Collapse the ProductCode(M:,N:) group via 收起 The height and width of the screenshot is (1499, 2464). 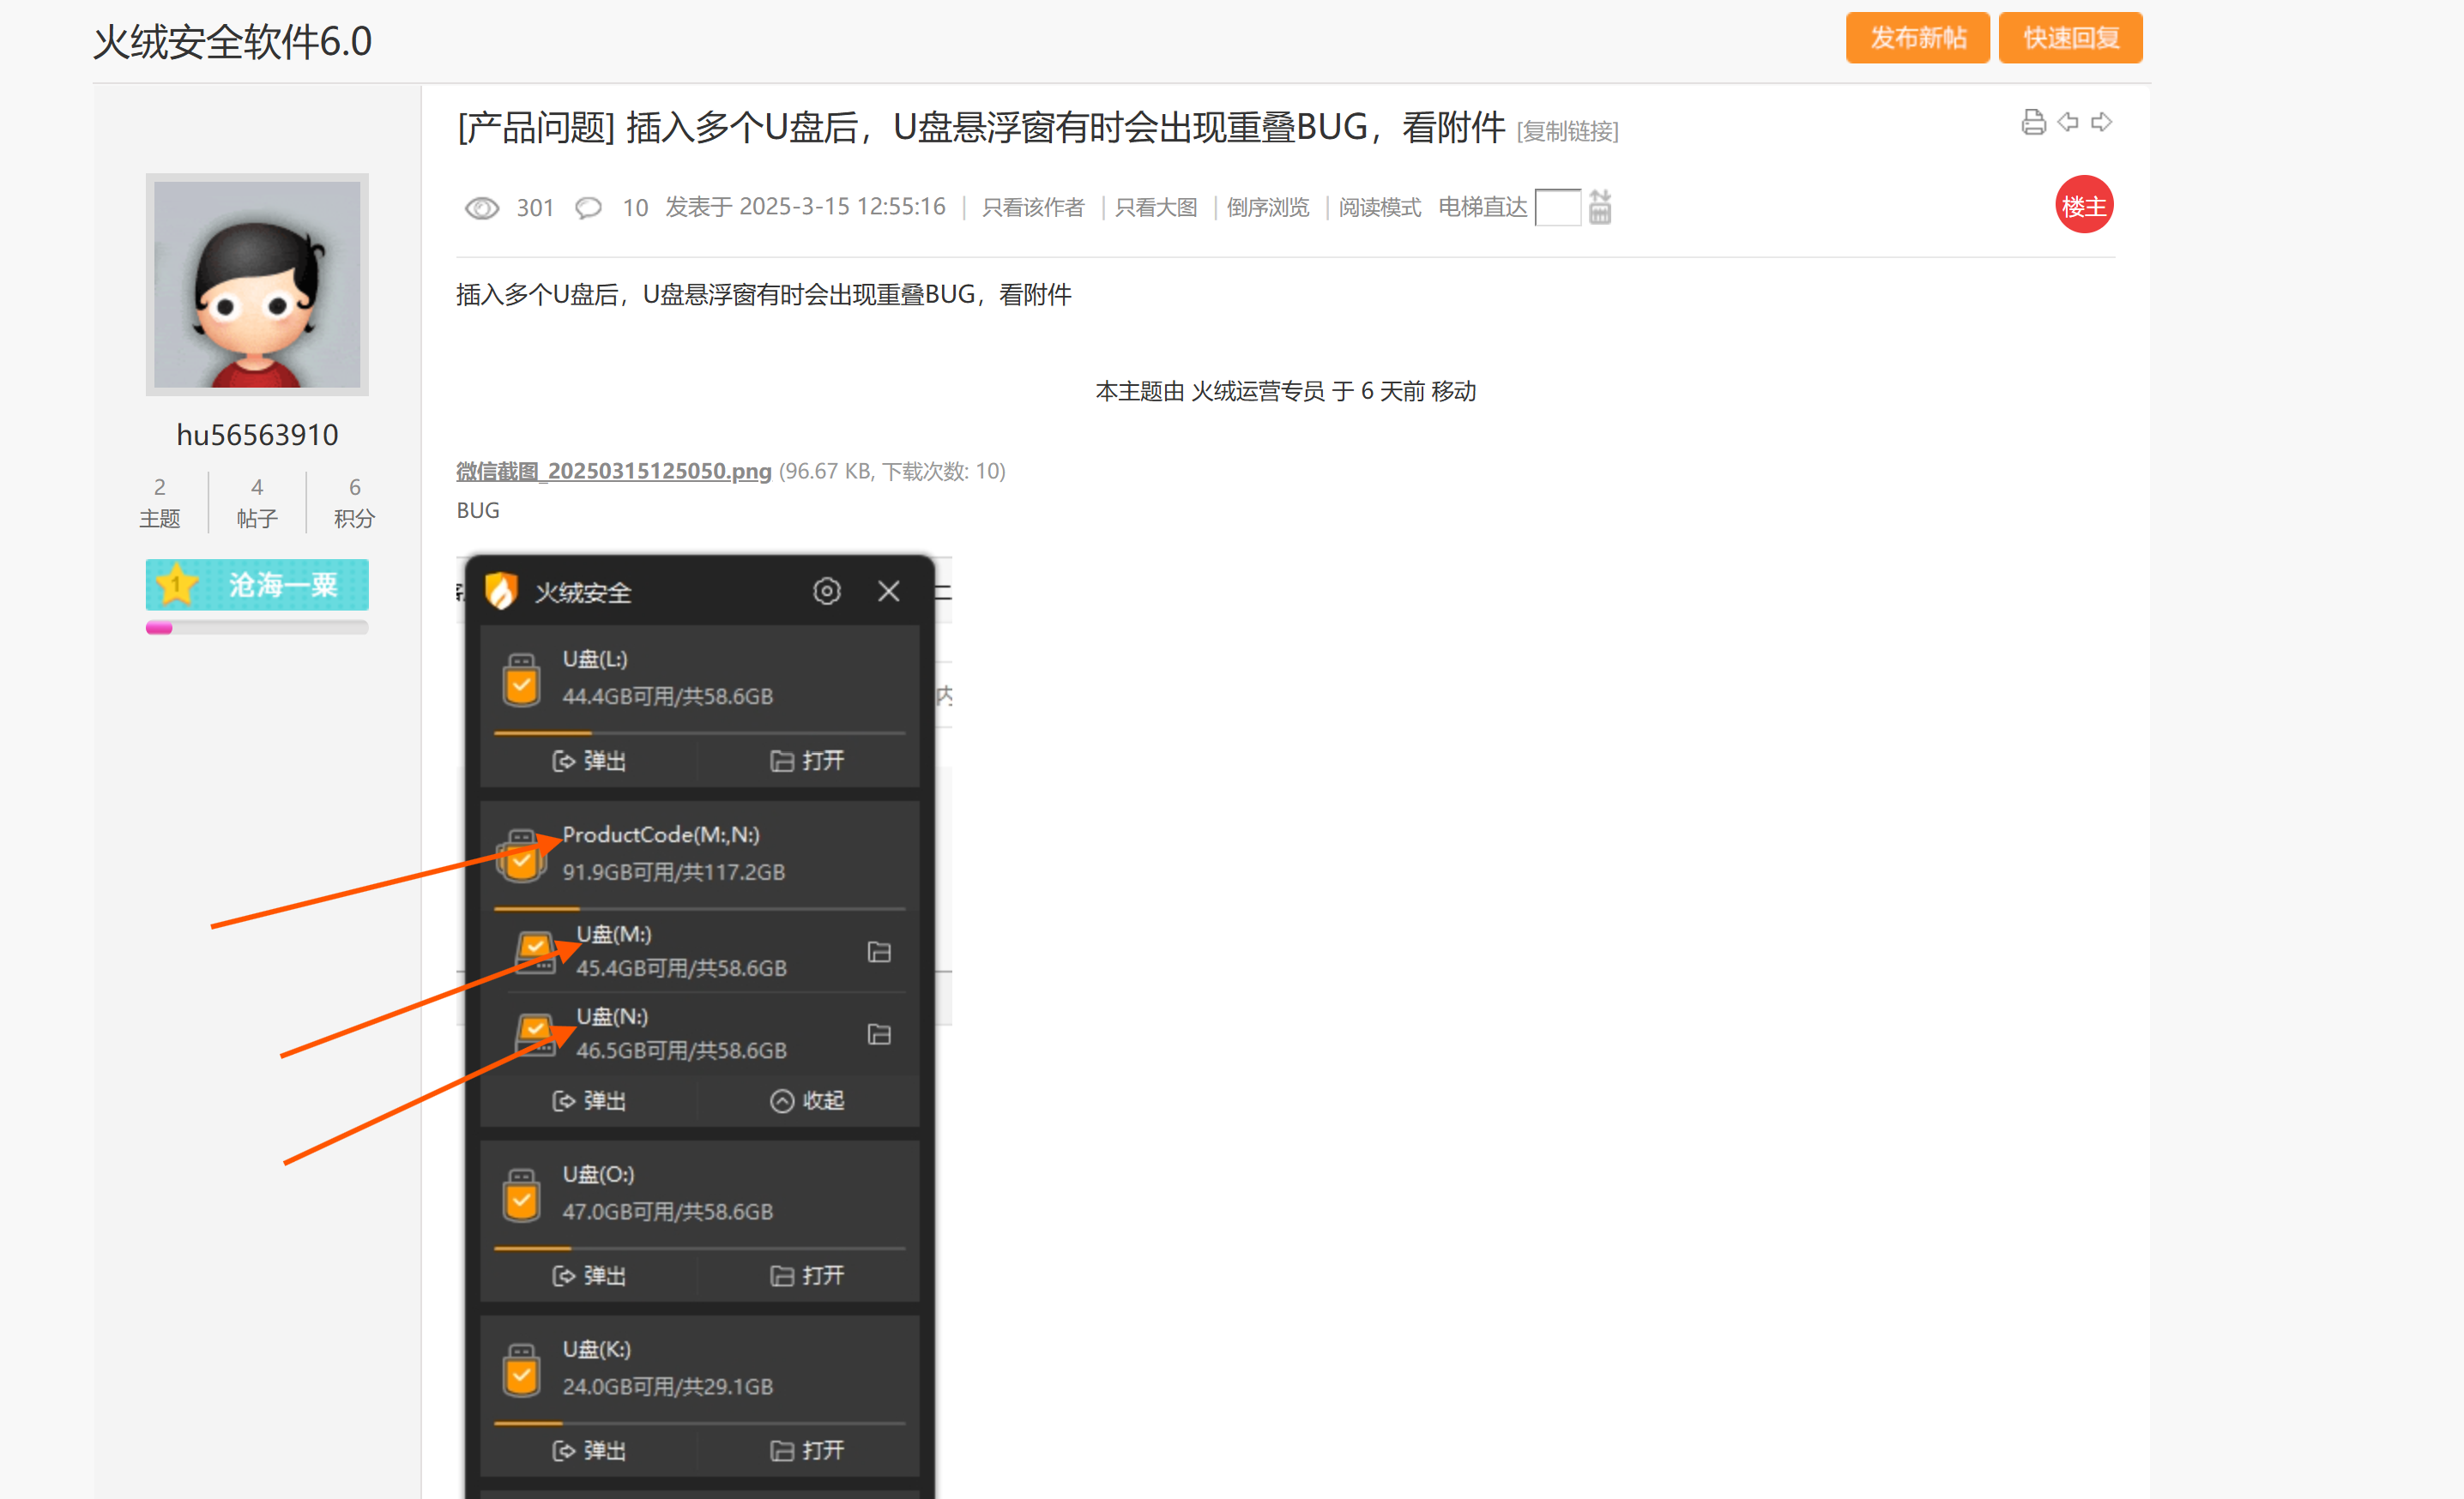point(809,1100)
